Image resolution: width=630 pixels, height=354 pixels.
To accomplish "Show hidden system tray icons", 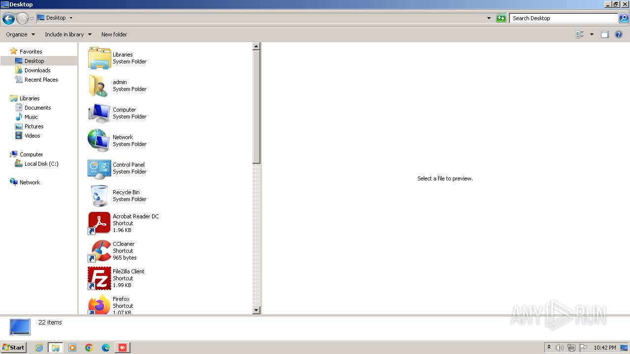I will click(x=549, y=348).
